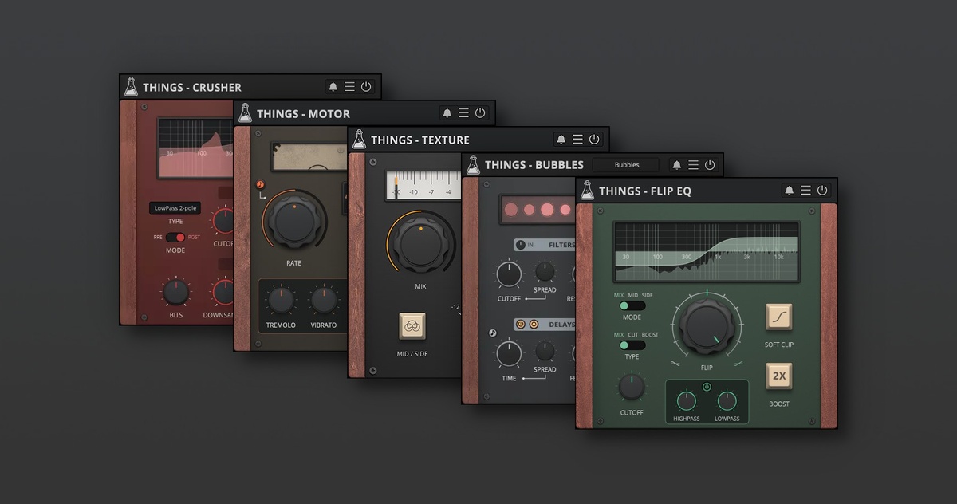The height and width of the screenshot is (504, 957).
Task: Click the Flip EQ frequency curve display
Action: 707,252
